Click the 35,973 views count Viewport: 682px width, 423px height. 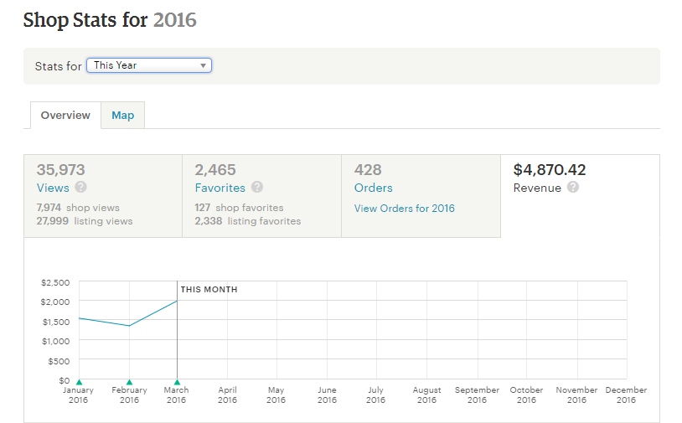[x=60, y=169]
